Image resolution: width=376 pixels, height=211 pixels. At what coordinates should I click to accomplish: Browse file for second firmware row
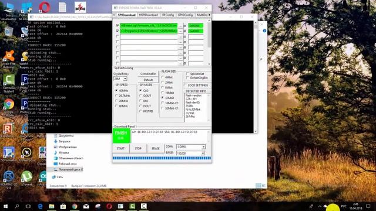tap(180, 31)
